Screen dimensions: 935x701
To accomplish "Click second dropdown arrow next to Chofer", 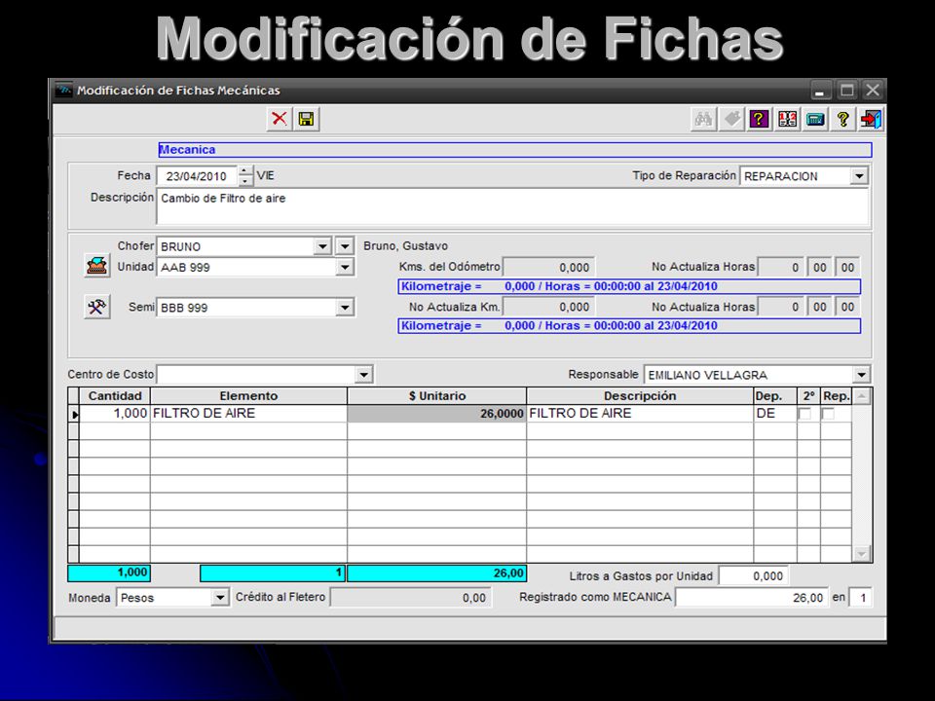I will pyautogui.click(x=345, y=246).
